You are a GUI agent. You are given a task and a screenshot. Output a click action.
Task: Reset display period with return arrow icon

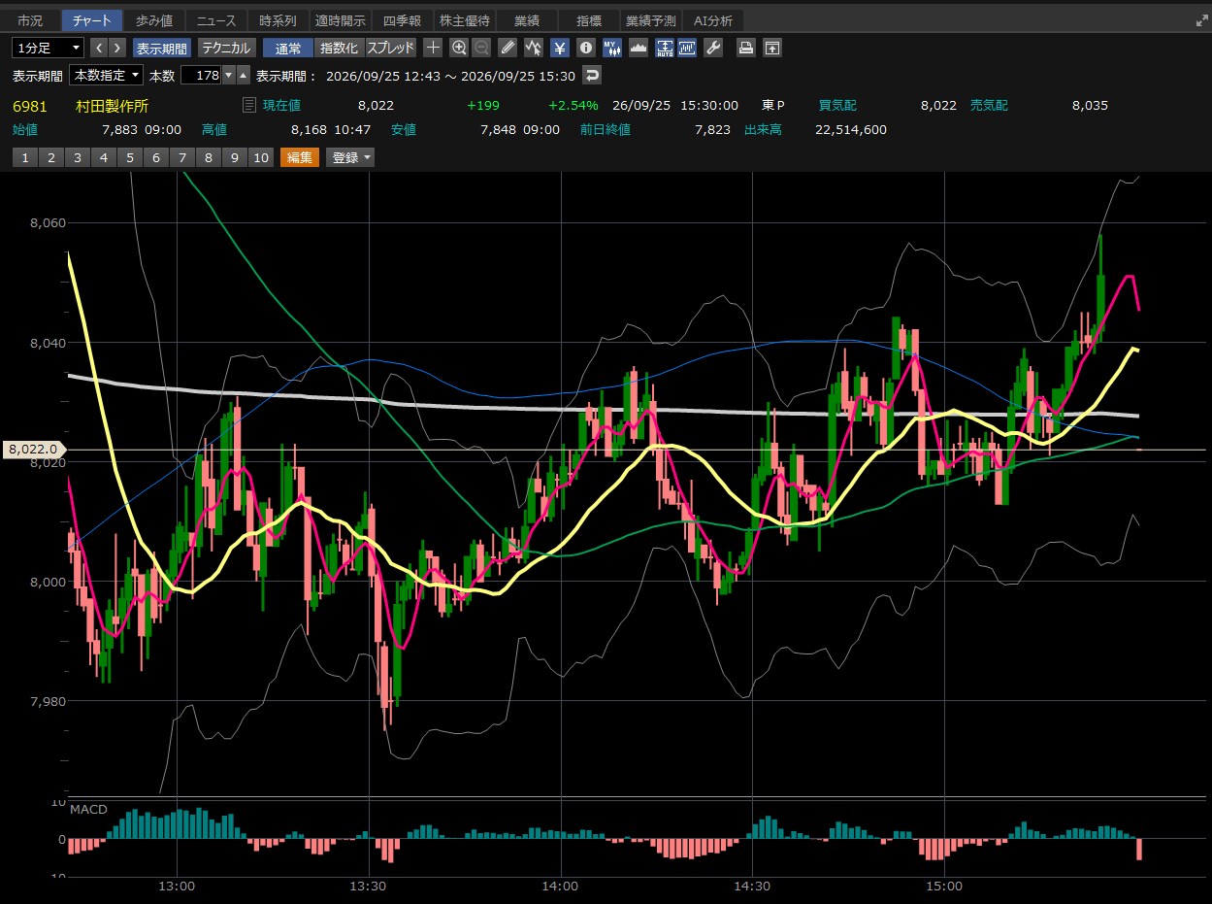click(592, 75)
